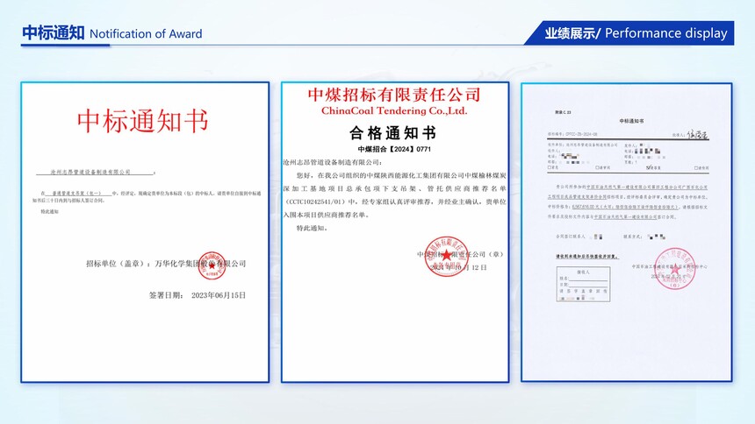Open the 合格通知书 ChinaCoal document thumbnail
This screenshot has height=424, width=755.
click(x=395, y=232)
